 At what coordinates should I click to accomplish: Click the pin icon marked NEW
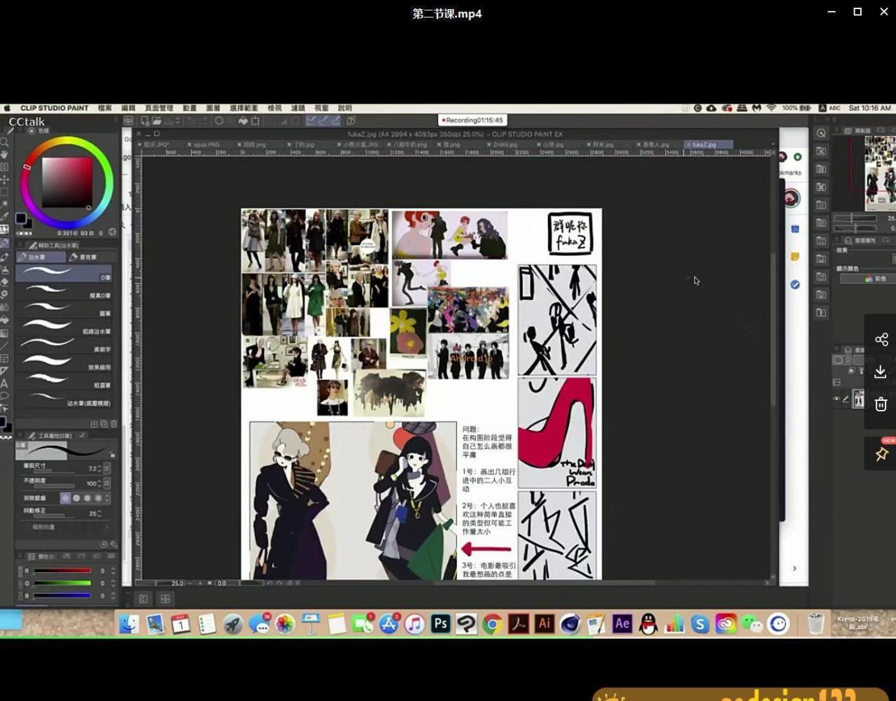881,454
